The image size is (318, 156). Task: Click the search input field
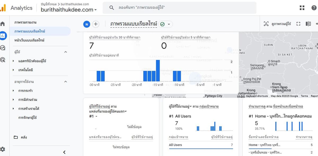click(x=179, y=8)
